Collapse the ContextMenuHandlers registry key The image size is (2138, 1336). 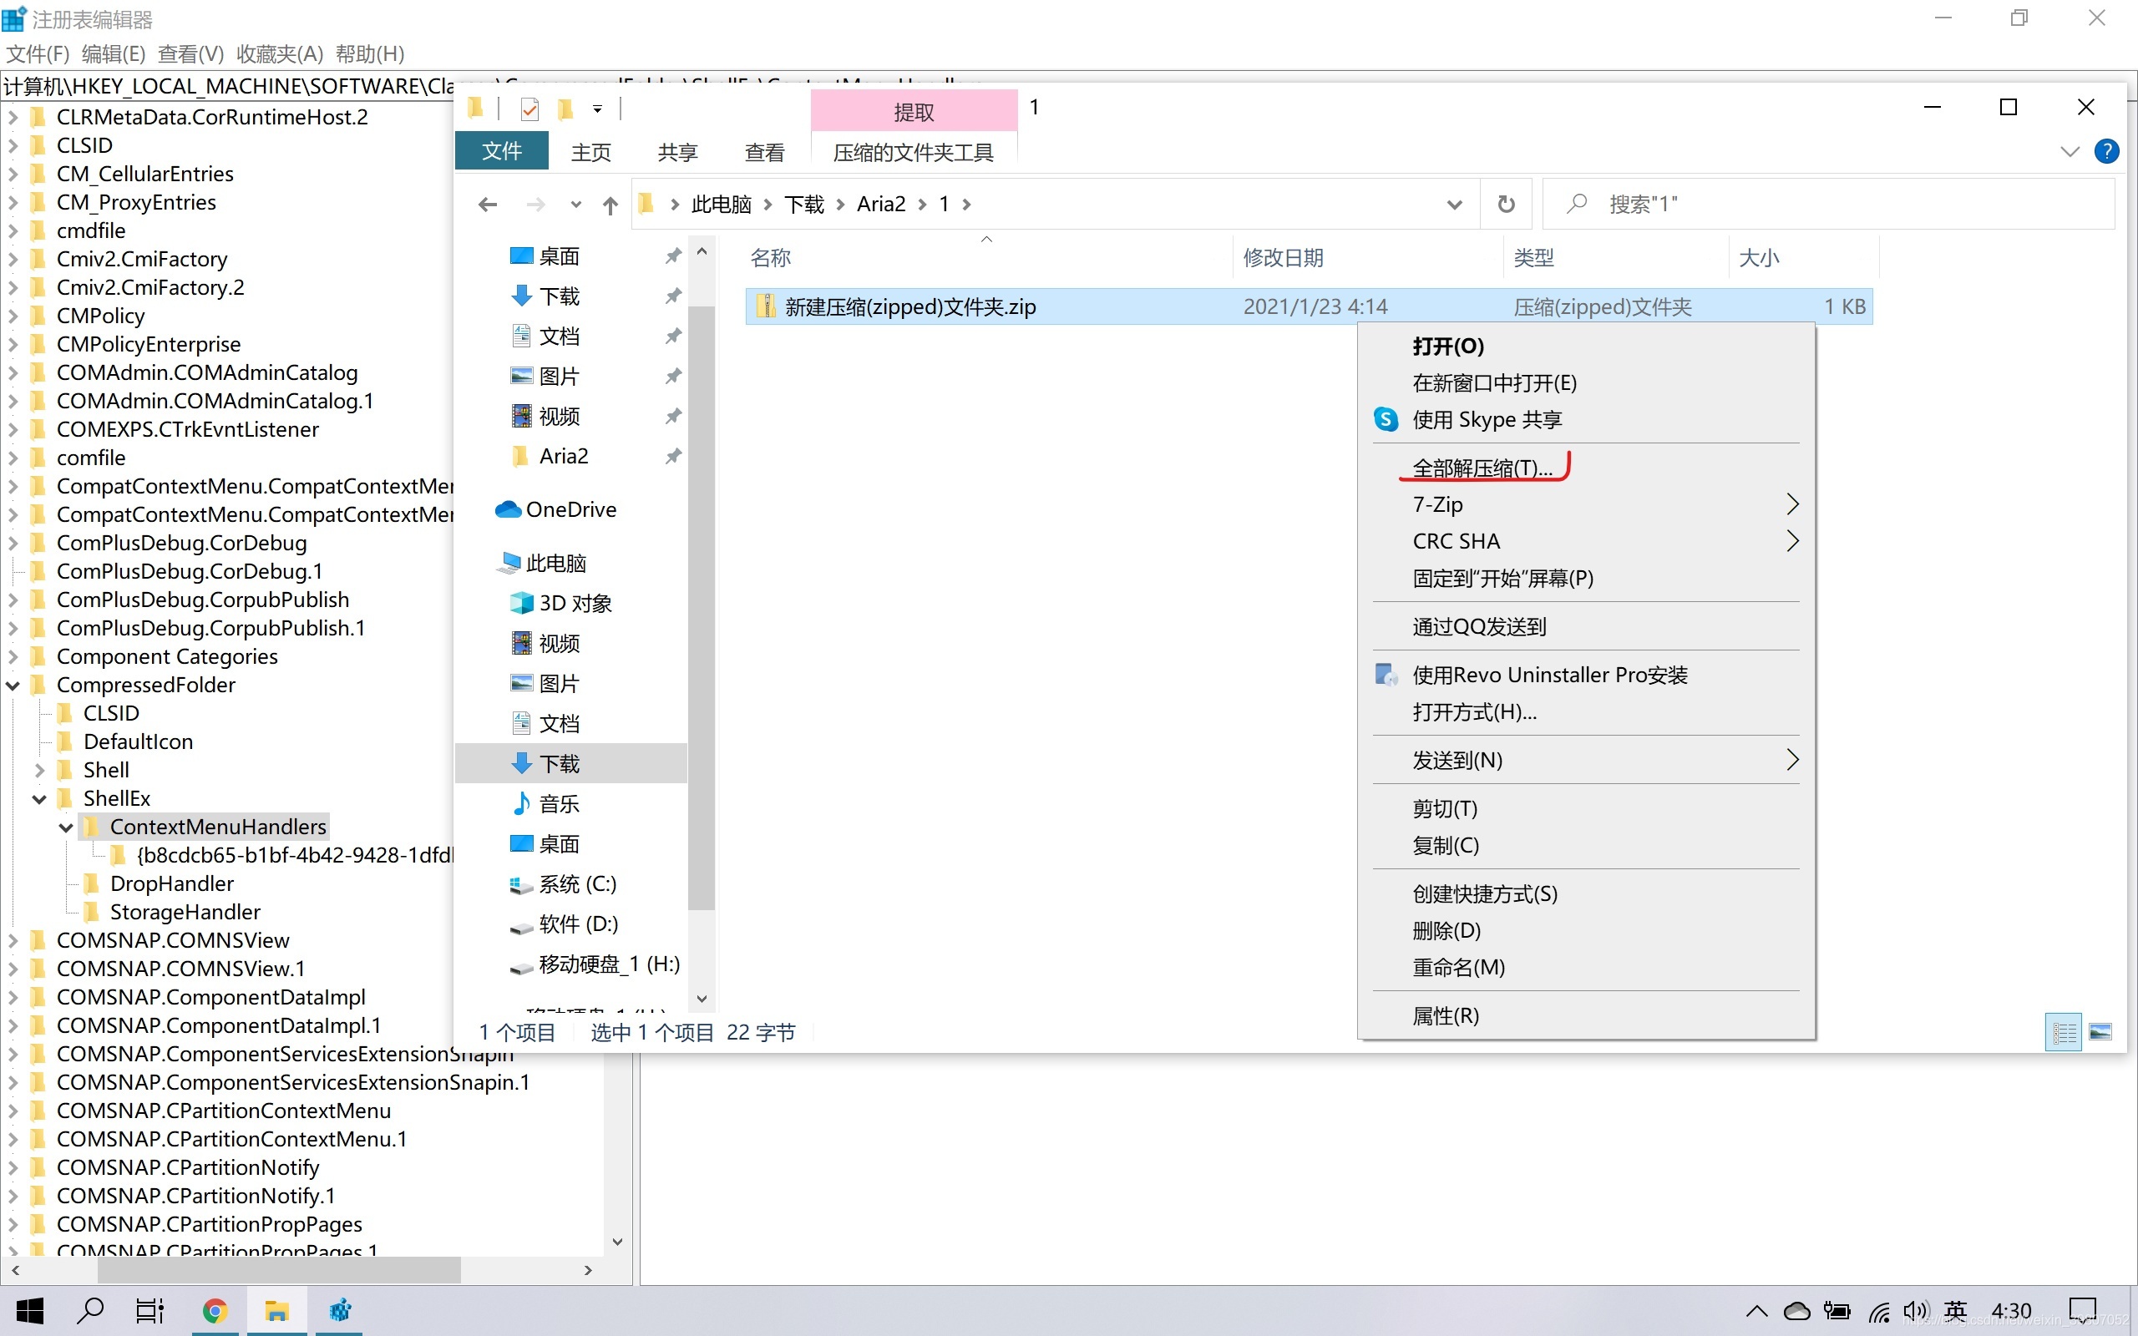66,828
